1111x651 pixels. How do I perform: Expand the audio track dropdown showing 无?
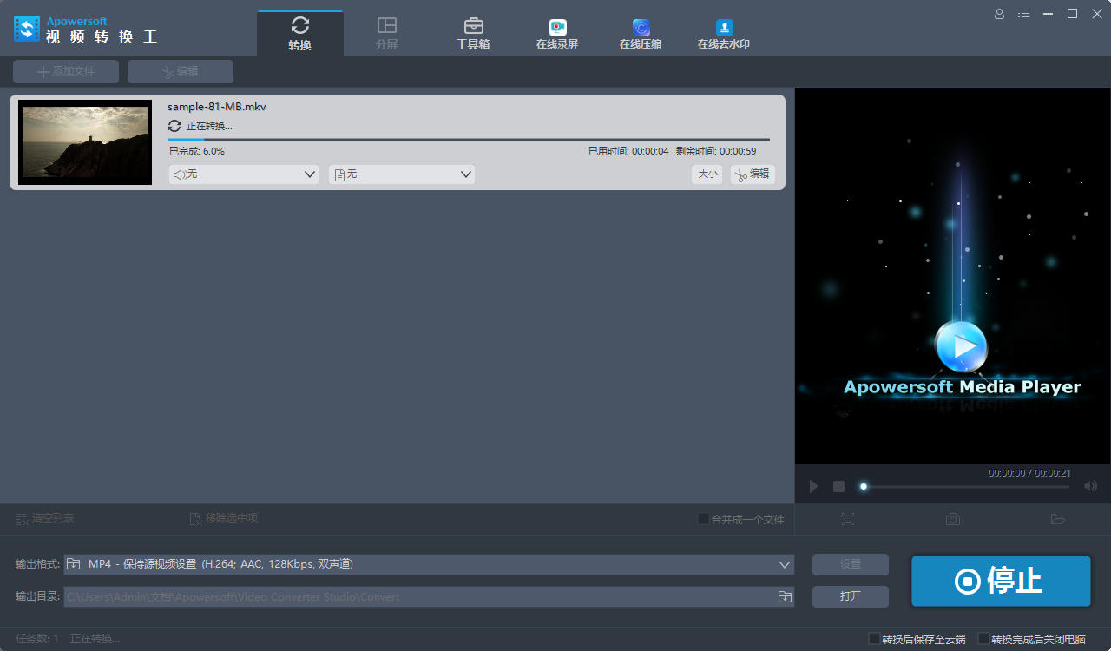coord(244,174)
